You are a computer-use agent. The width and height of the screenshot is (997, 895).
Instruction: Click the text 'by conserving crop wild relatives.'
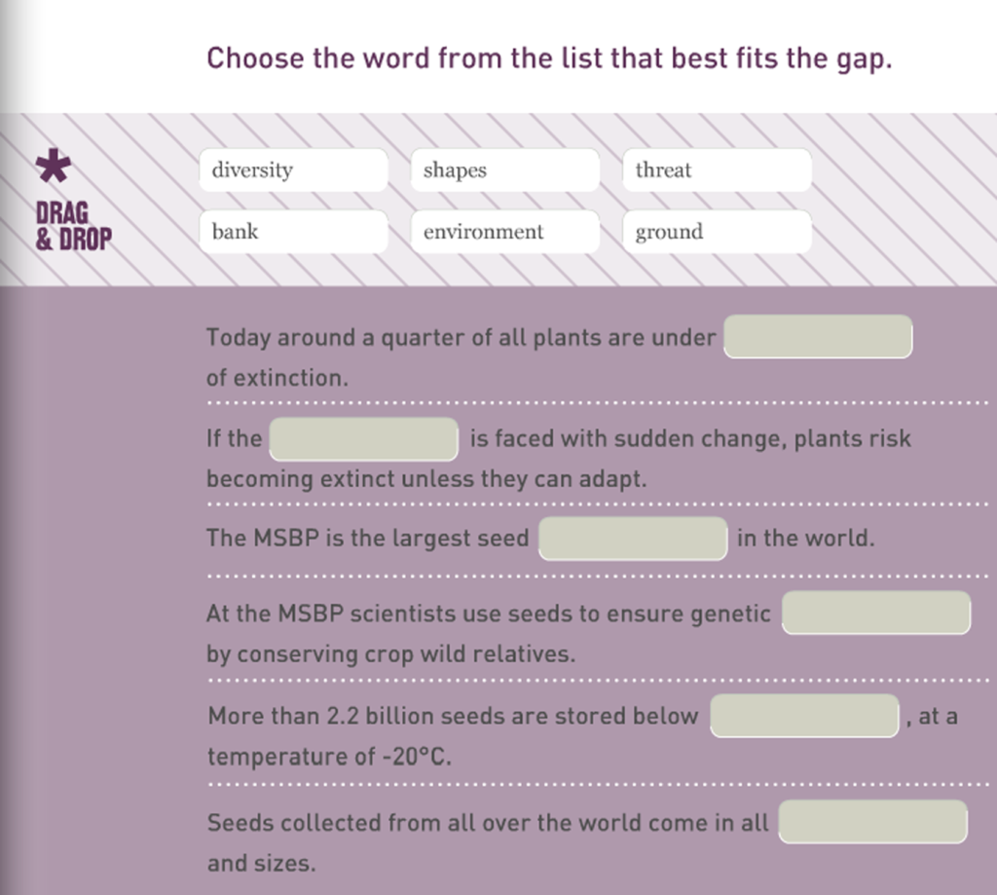(x=390, y=653)
